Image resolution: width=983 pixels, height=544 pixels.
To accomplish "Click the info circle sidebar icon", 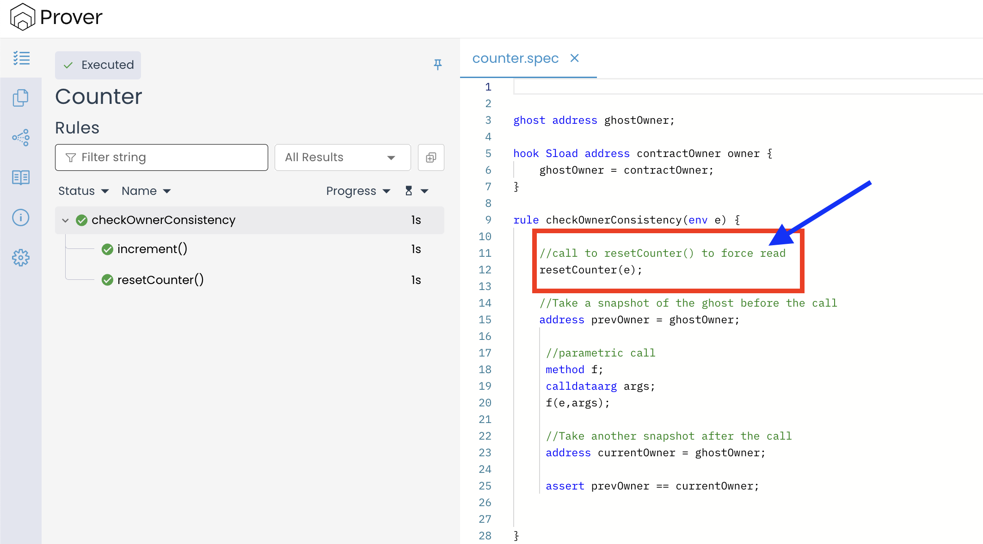I will coord(21,218).
